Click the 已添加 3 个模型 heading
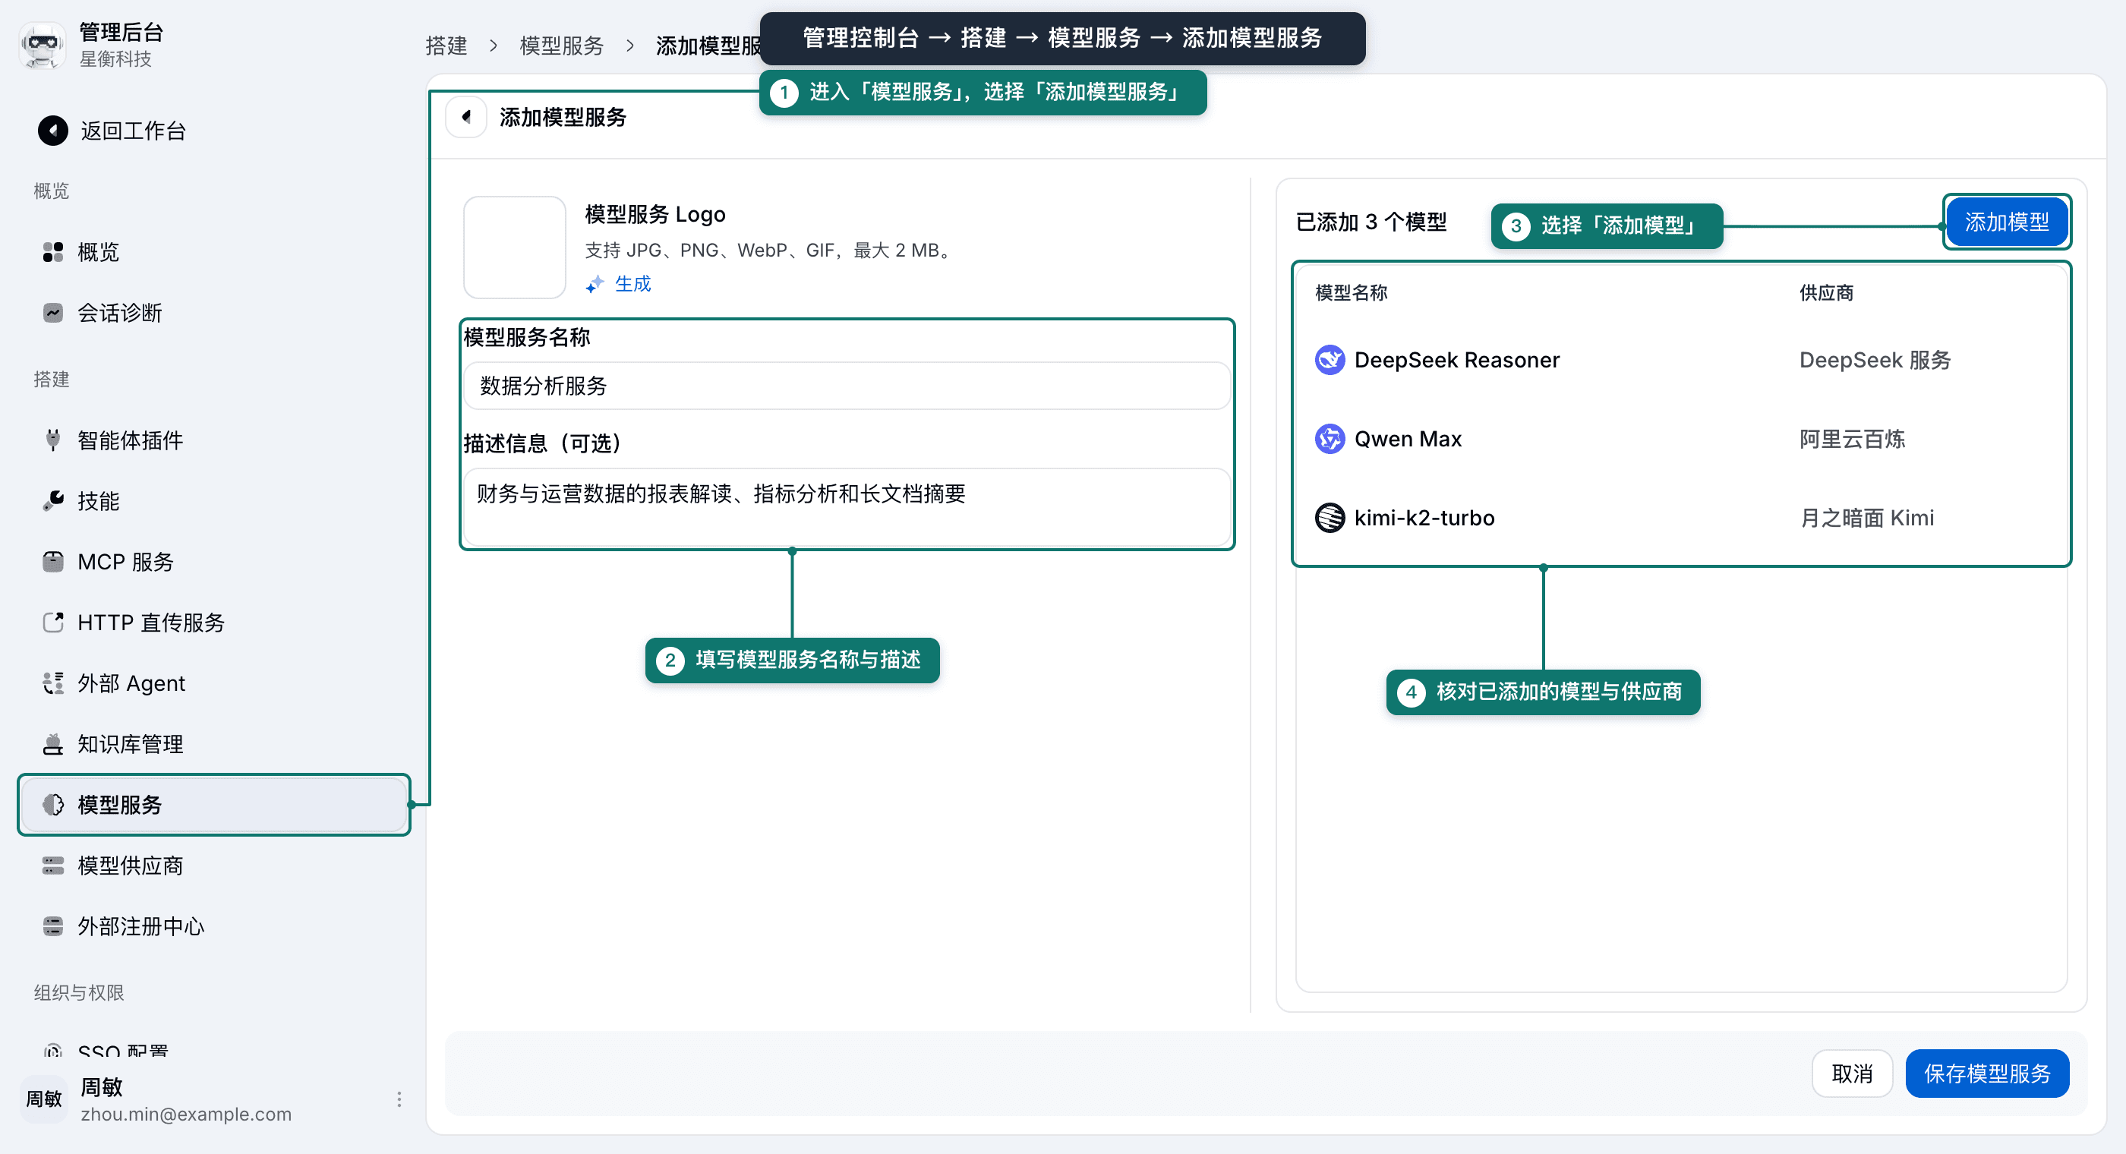The height and width of the screenshot is (1154, 2126). [1371, 222]
